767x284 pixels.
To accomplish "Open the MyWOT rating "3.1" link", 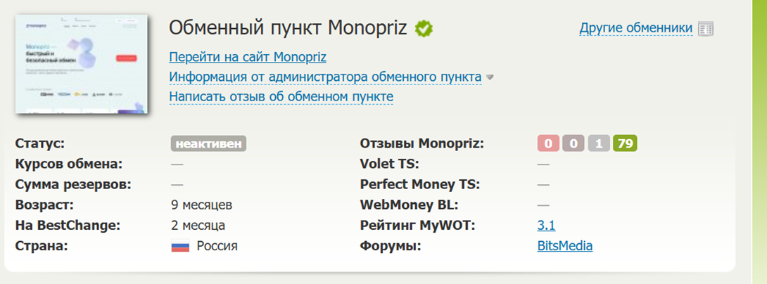I will coord(546,226).
